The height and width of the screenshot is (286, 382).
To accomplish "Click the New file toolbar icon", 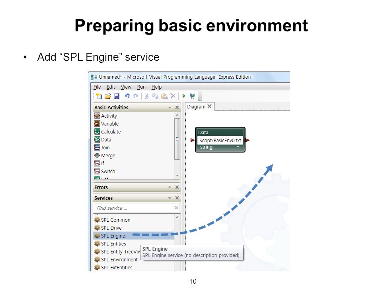I will [99, 96].
